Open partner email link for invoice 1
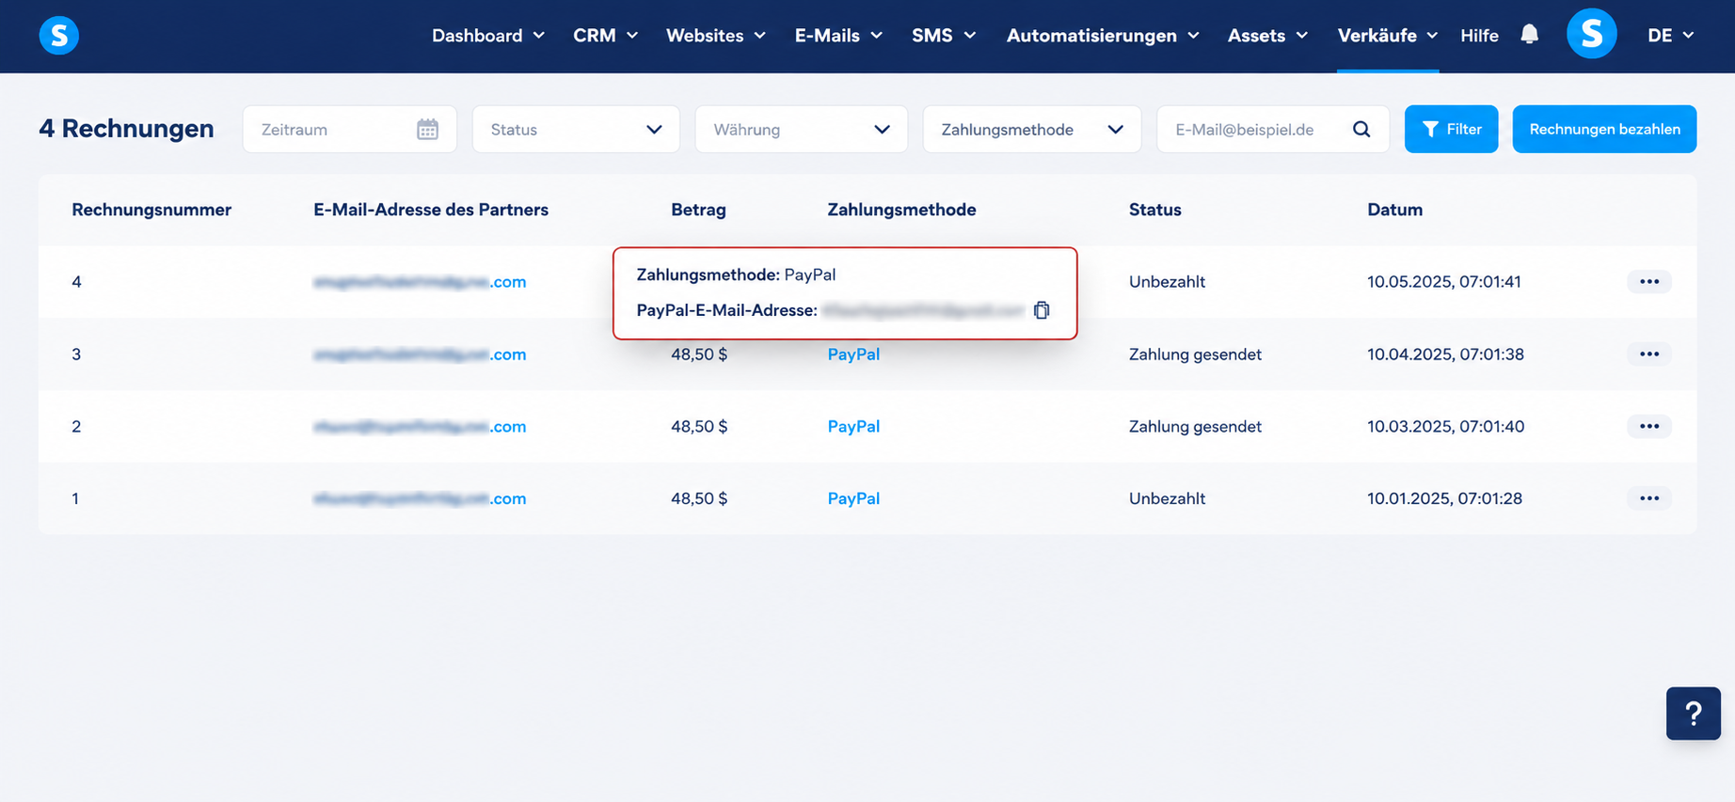 click(x=420, y=498)
